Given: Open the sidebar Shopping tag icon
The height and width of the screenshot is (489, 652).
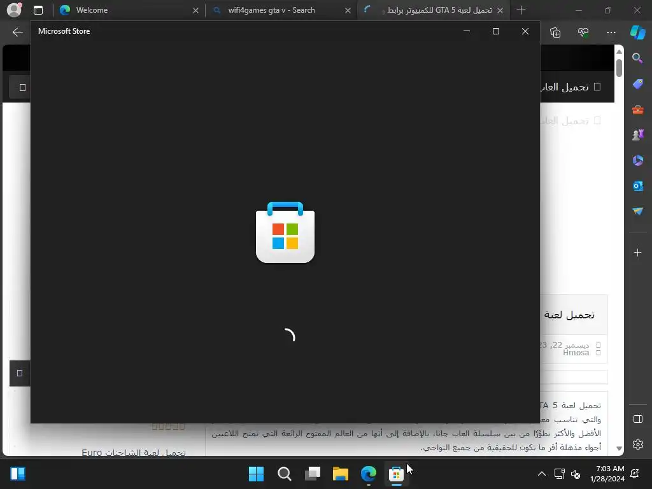Looking at the screenshot, I should 637,84.
